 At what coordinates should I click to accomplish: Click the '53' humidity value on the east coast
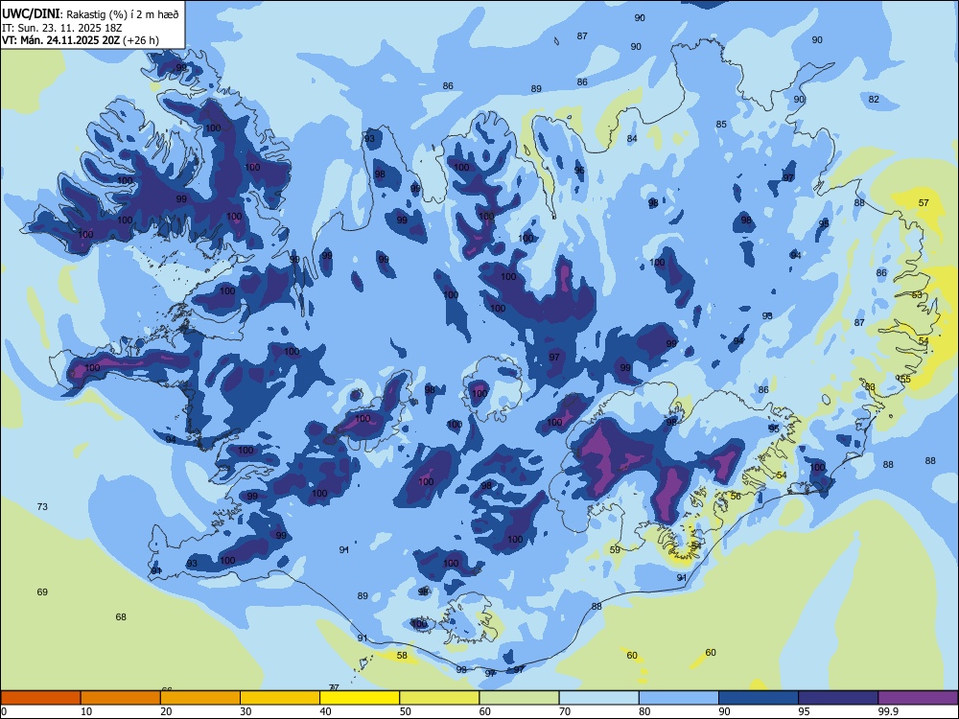pyautogui.click(x=917, y=294)
